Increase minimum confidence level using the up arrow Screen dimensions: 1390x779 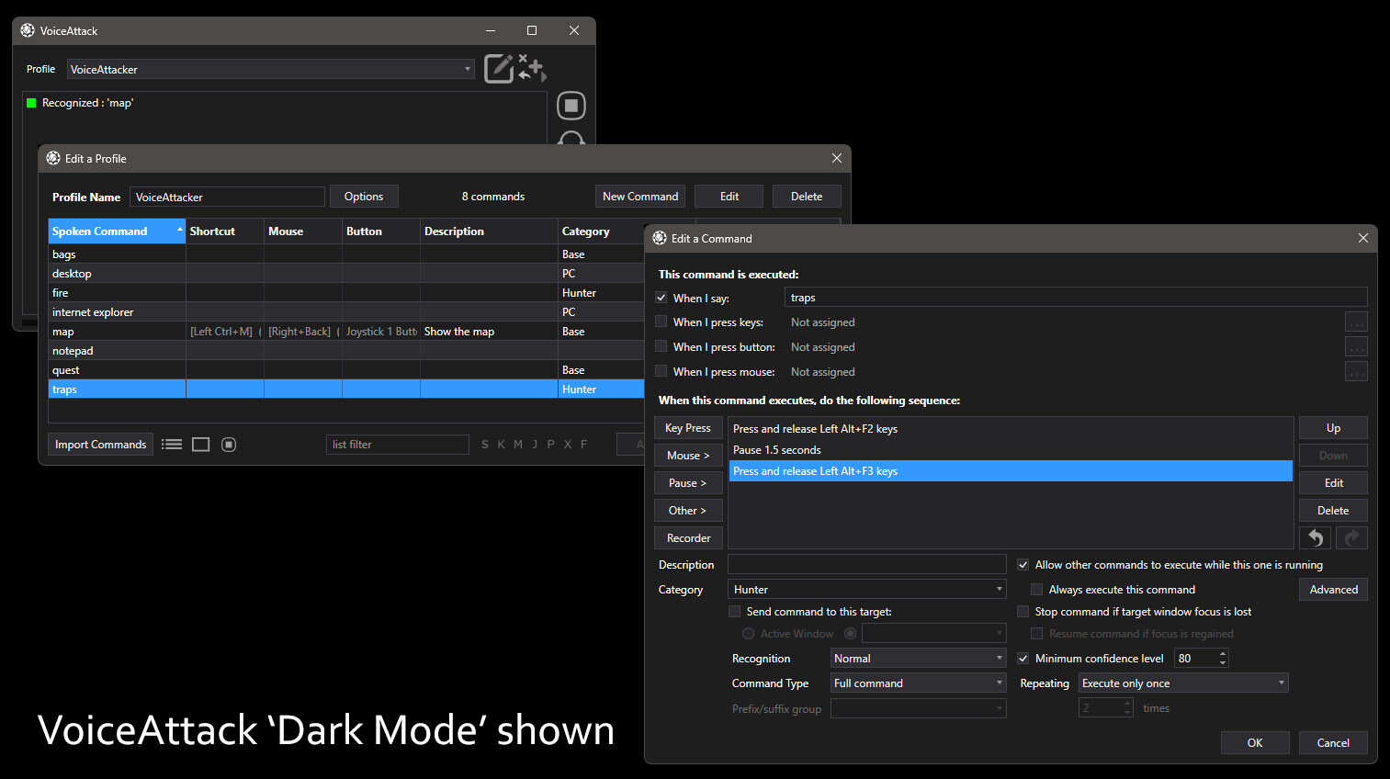[1222, 653]
